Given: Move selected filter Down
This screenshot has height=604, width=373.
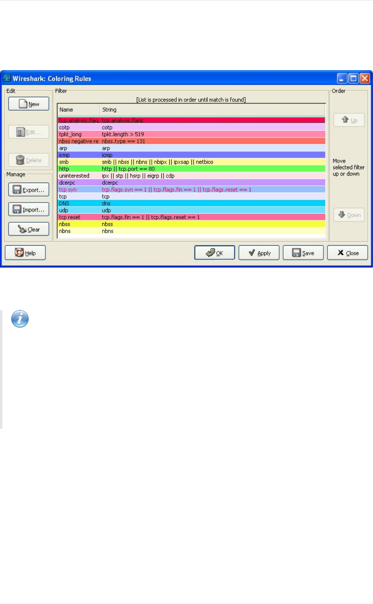Looking at the screenshot, I should click(x=349, y=215).
